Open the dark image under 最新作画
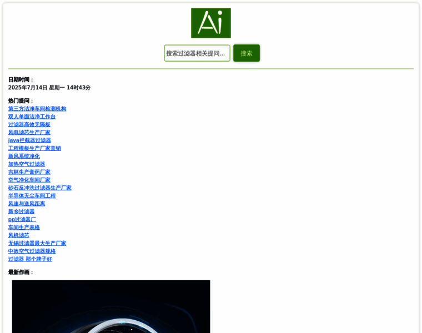This screenshot has width=422, height=333. [x=111, y=306]
